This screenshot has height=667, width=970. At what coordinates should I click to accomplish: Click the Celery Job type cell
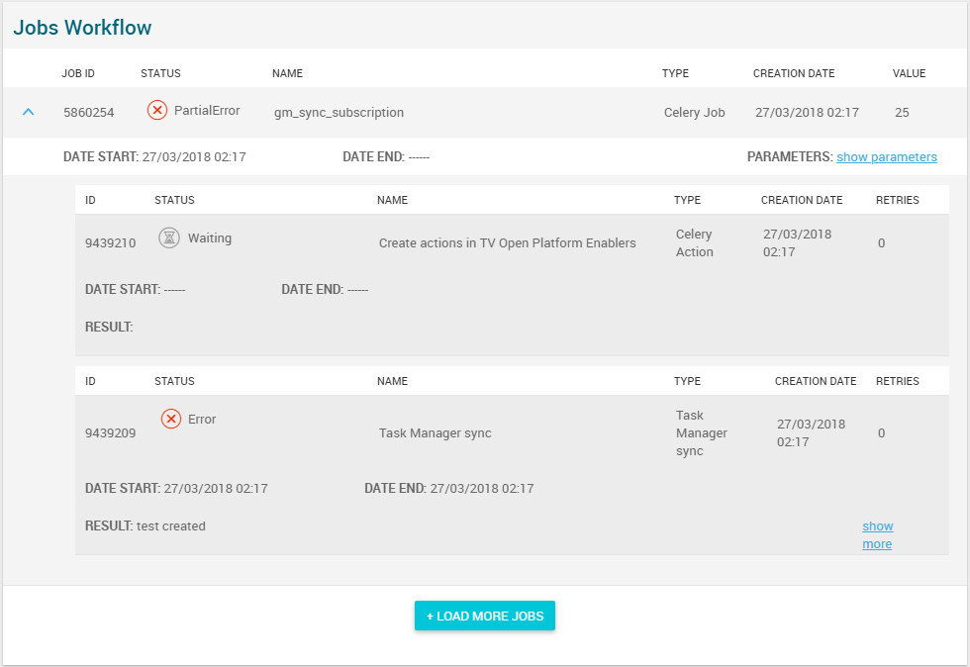[x=694, y=112]
